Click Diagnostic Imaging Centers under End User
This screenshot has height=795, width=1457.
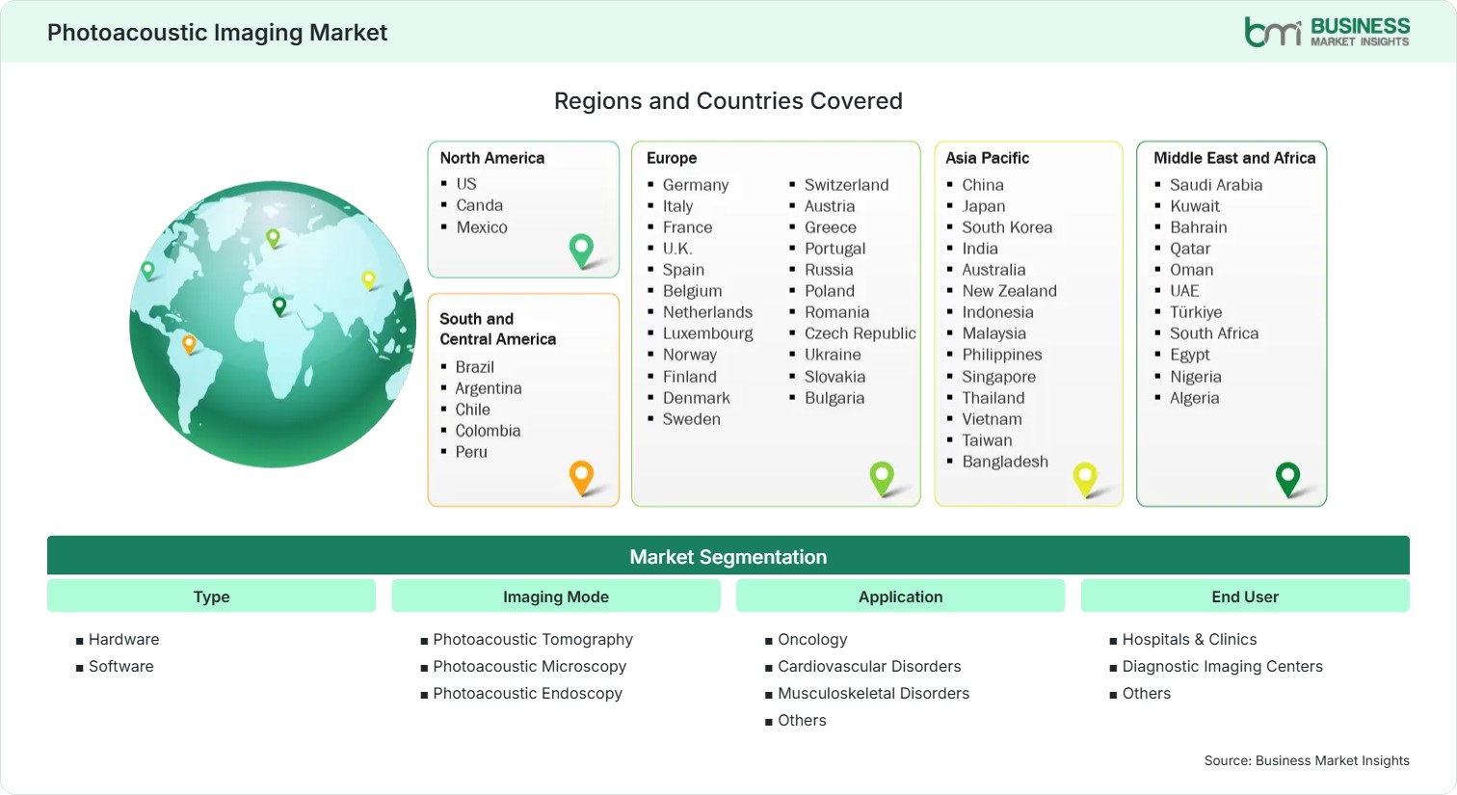(x=1222, y=667)
